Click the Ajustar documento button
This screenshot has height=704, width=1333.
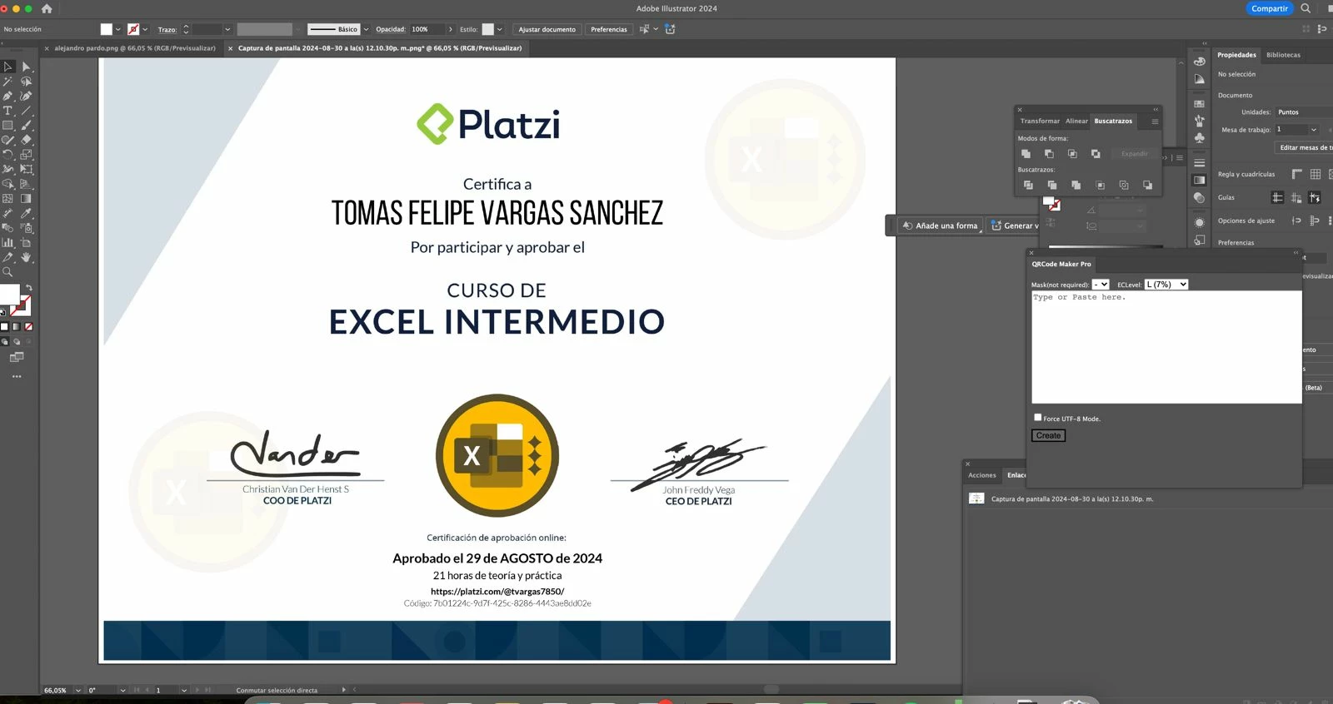tap(547, 29)
